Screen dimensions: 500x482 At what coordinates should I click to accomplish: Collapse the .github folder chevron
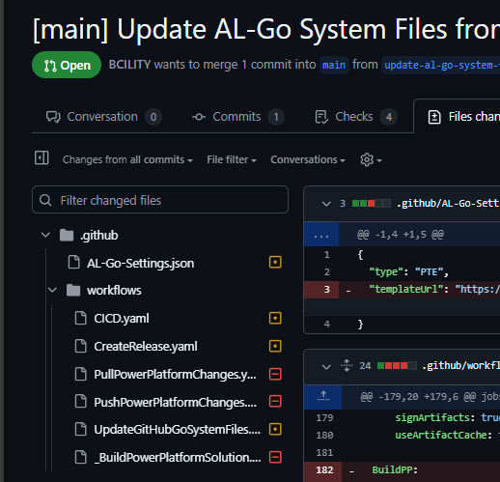pos(45,235)
